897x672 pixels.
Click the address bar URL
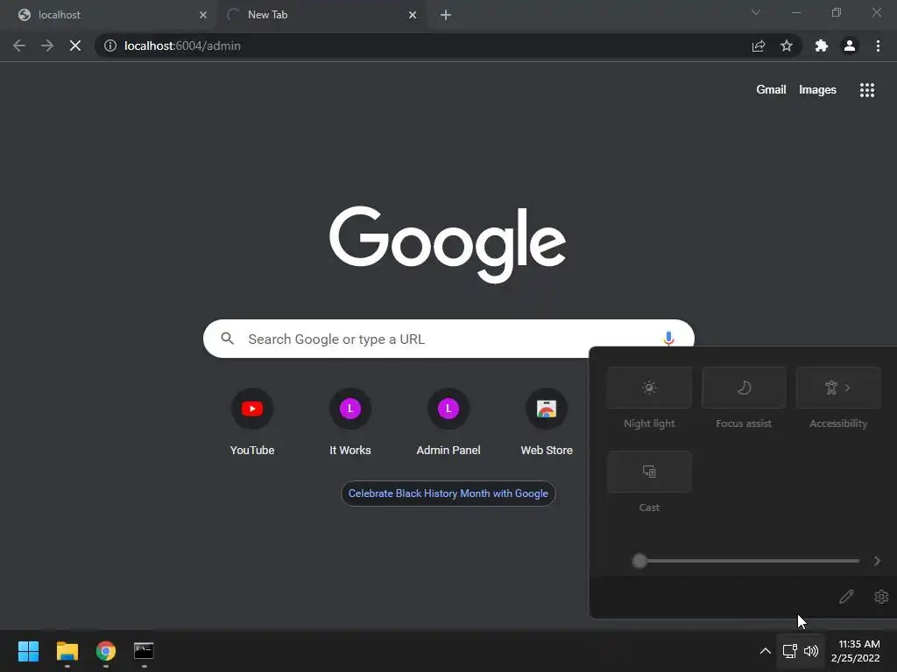tap(182, 45)
